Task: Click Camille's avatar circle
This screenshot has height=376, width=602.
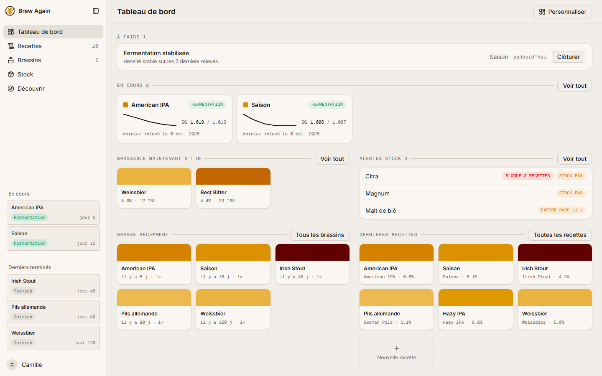Action: [x=12, y=365]
